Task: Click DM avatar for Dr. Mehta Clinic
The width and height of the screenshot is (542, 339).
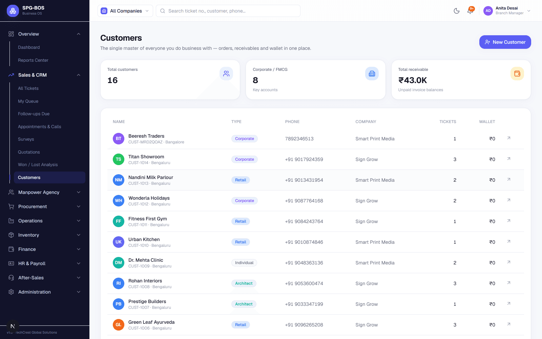Action: coord(119,263)
